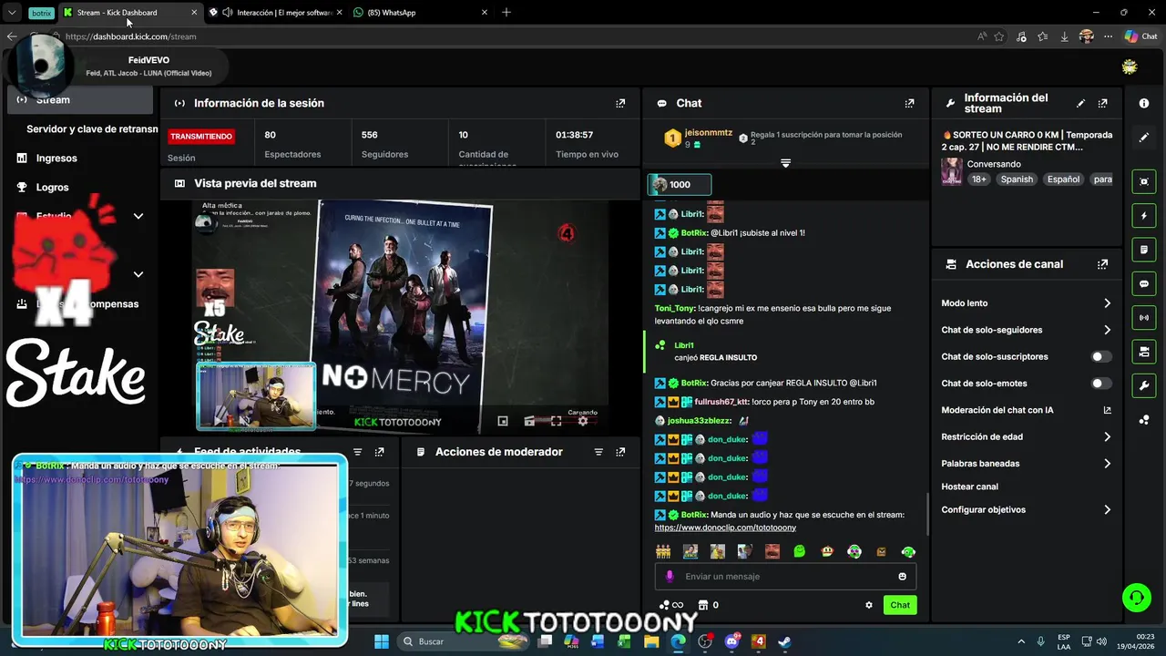Expand the chat leaderboard arrow
1166x656 pixels.
coord(785,163)
